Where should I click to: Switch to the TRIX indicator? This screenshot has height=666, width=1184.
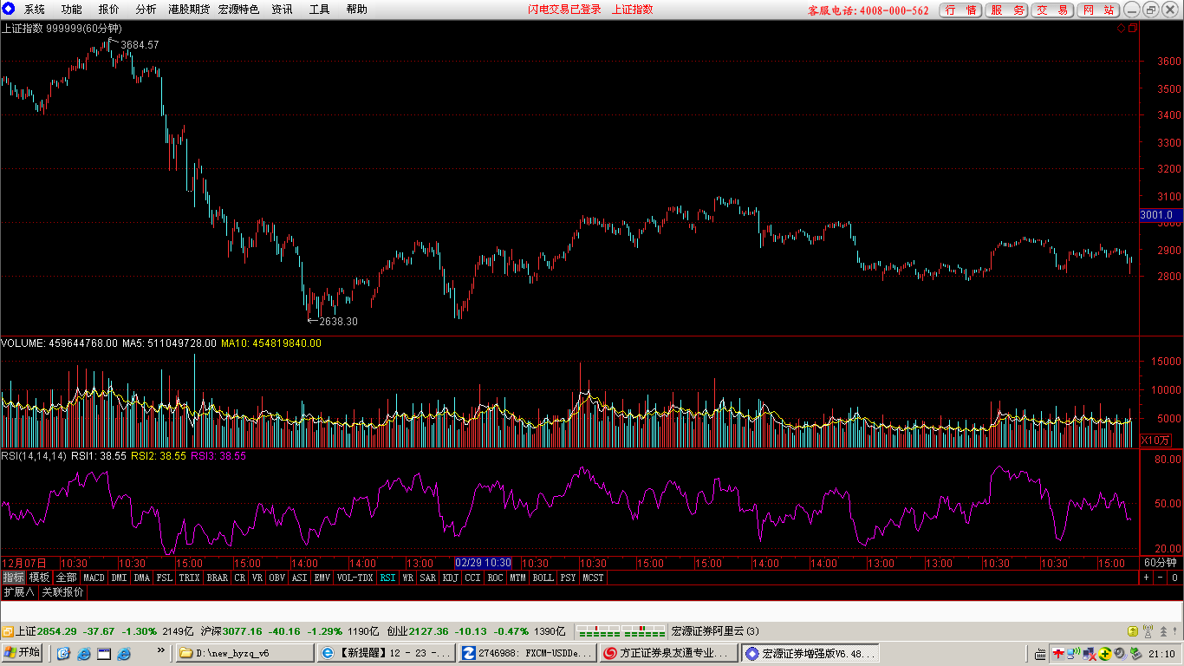click(189, 578)
